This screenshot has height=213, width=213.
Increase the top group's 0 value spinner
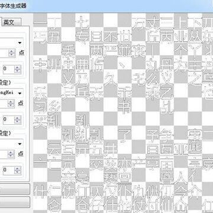point(18,67)
